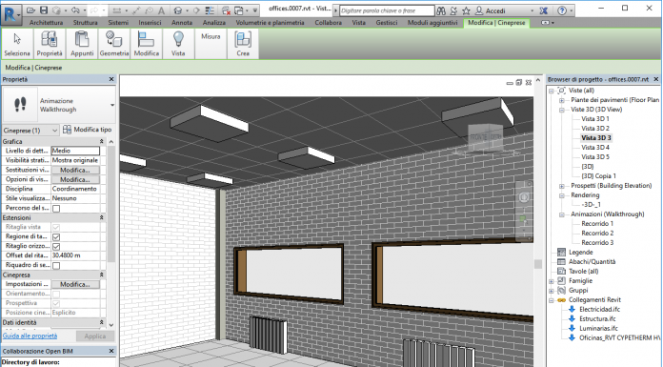Open the Geometria ribbon panel

pos(114,44)
